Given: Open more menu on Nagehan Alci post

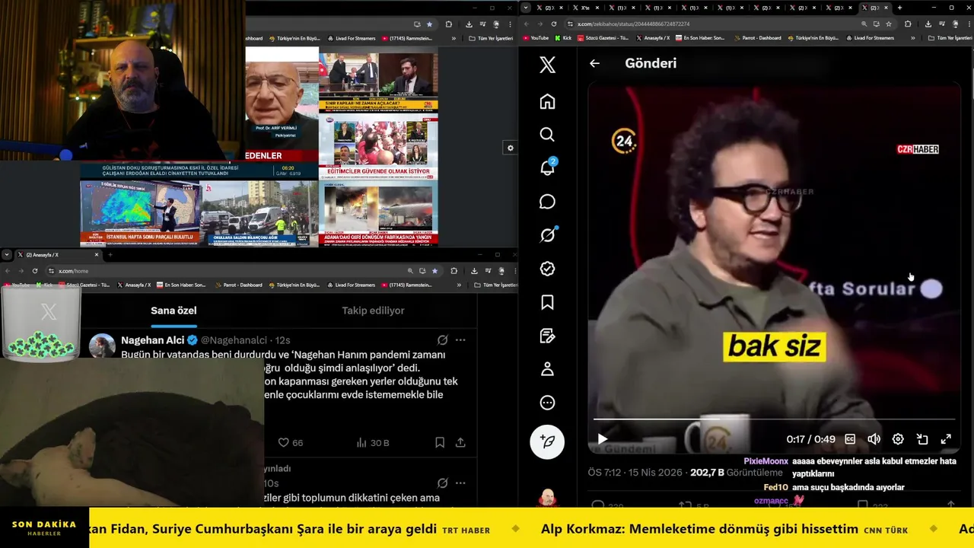Looking at the screenshot, I should coord(460,340).
